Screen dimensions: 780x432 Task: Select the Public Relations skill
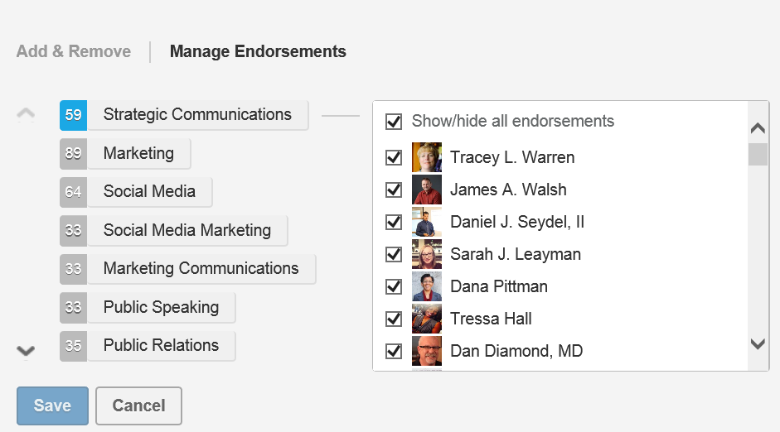click(161, 346)
